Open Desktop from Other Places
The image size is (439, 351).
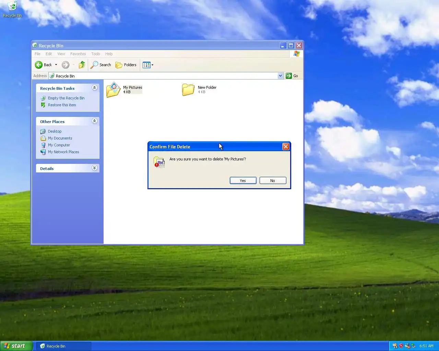point(55,131)
